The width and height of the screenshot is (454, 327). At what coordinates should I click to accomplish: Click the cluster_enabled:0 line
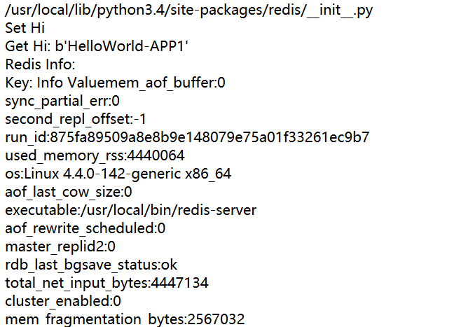click(x=63, y=302)
